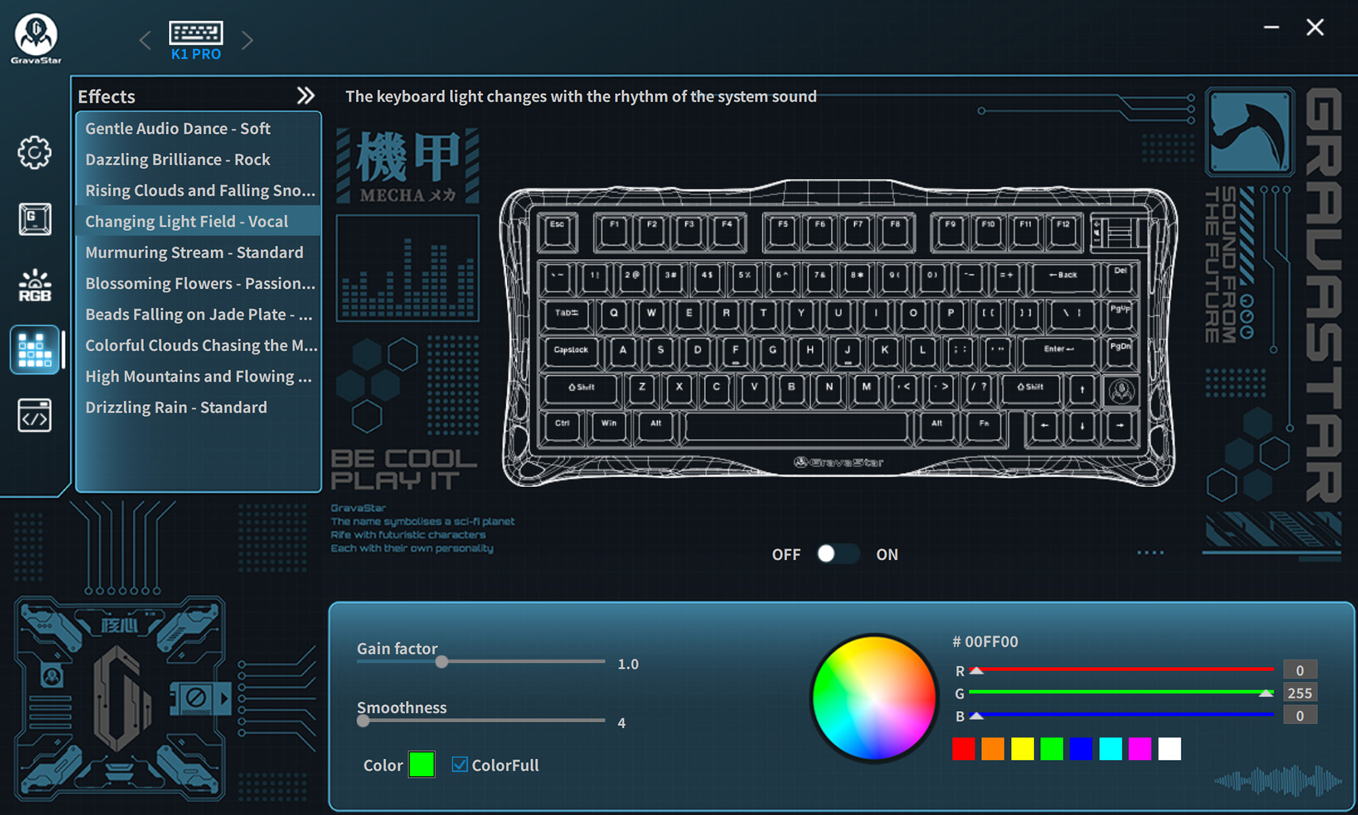This screenshot has height=815, width=1358.
Task: Click the Esc key on keyboard diagram
Action: pyautogui.click(x=558, y=232)
